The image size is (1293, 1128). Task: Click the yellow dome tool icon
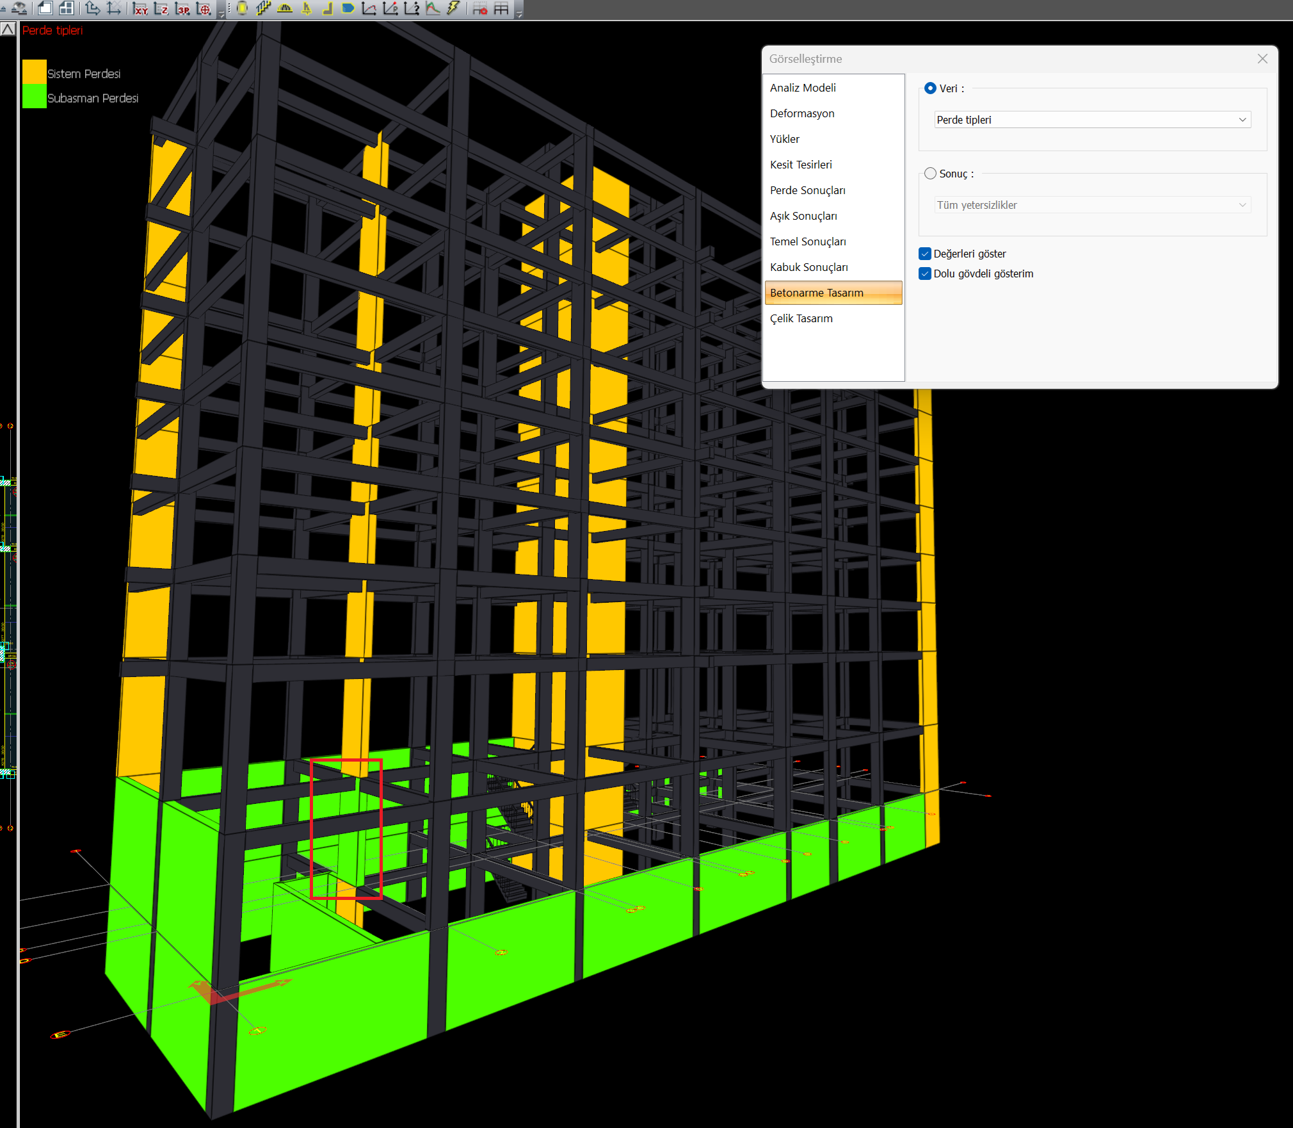pos(285,8)
